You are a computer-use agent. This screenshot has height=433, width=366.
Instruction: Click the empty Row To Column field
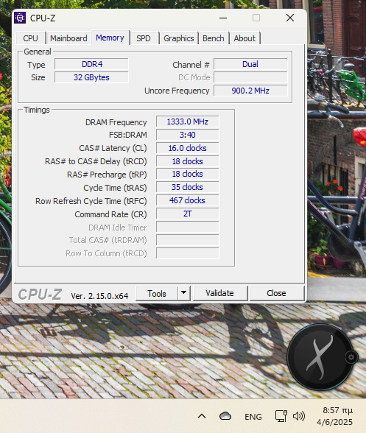point(188,253)
